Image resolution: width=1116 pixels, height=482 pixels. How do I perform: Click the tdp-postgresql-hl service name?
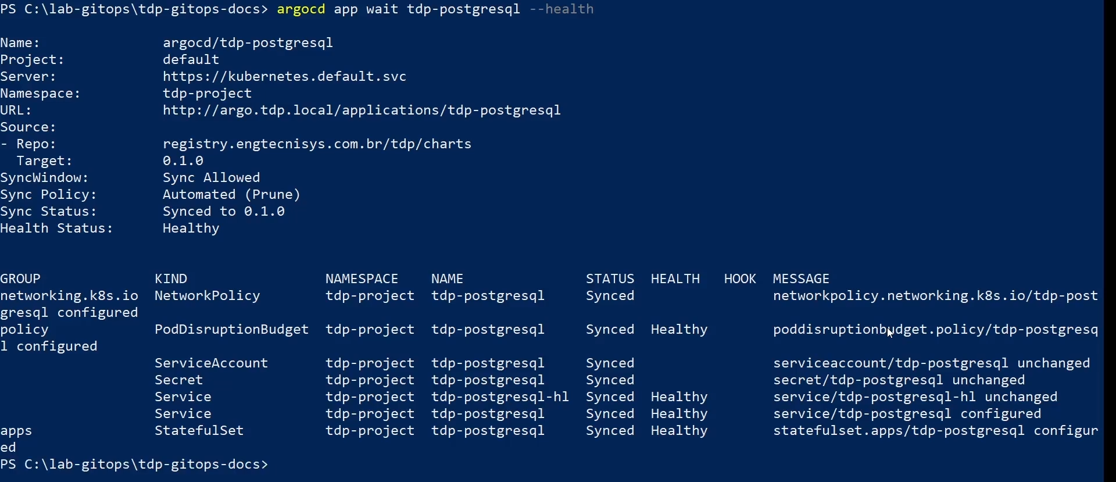(x=500, y=397)
